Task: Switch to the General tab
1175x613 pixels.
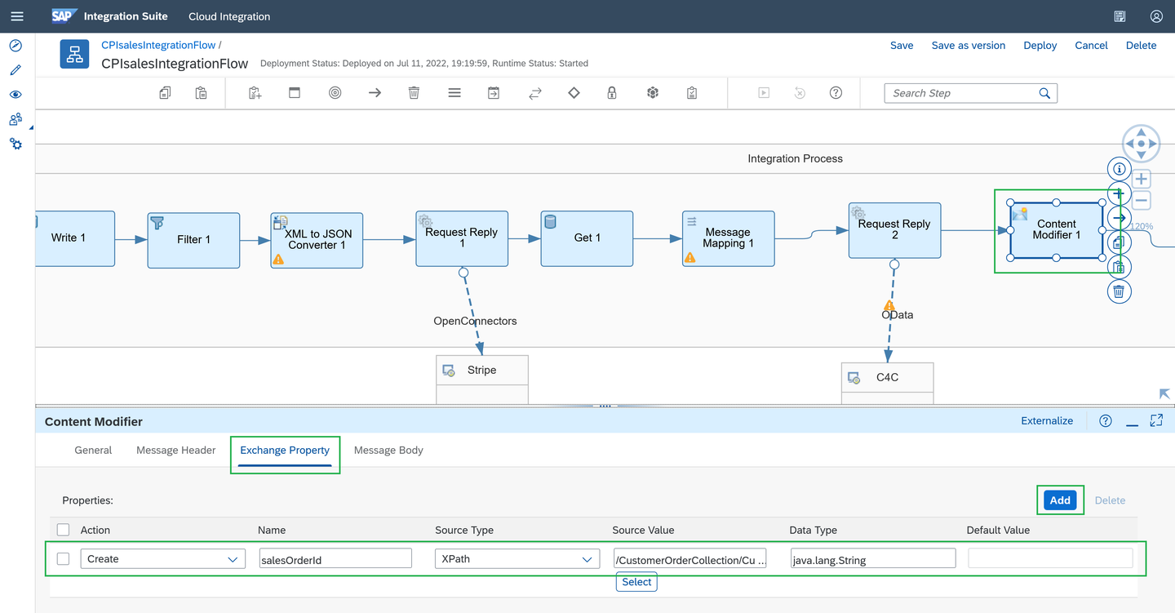Action: tap(93, 450)
